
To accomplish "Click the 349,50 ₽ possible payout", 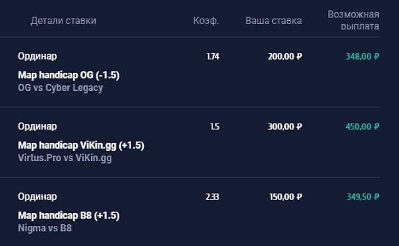I will coord(363,197).
